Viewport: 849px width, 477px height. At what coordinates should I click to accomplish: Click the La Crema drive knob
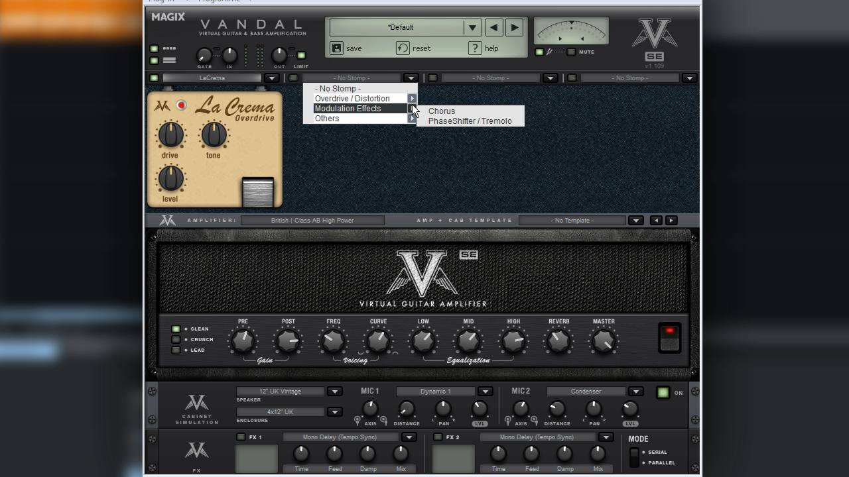(170, 134)
